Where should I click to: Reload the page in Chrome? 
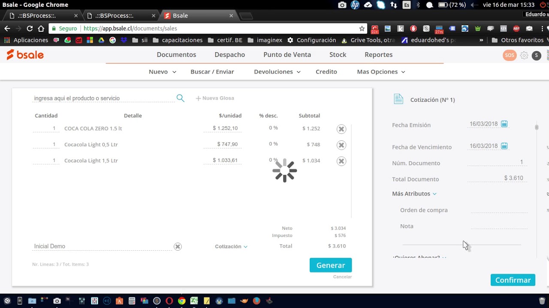tap(30, 29)
